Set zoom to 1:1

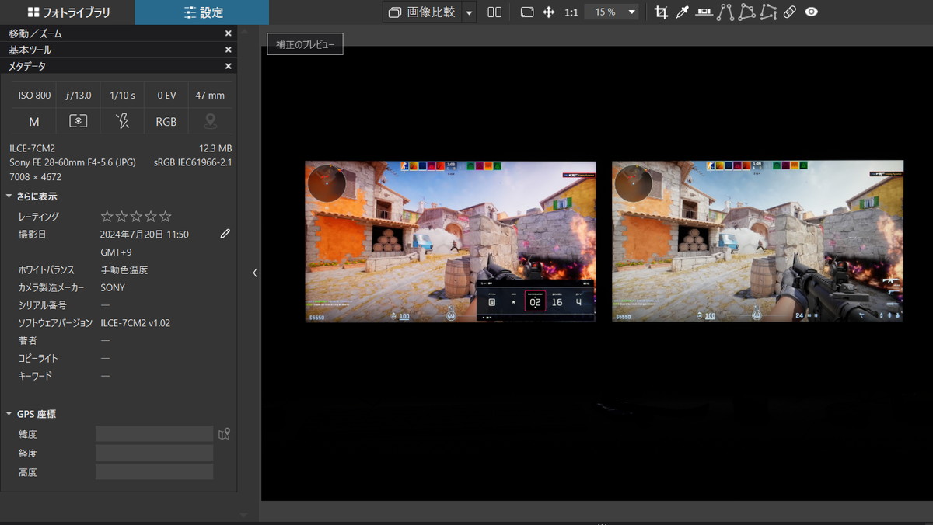pyautogui.click(x=571, y=12)
